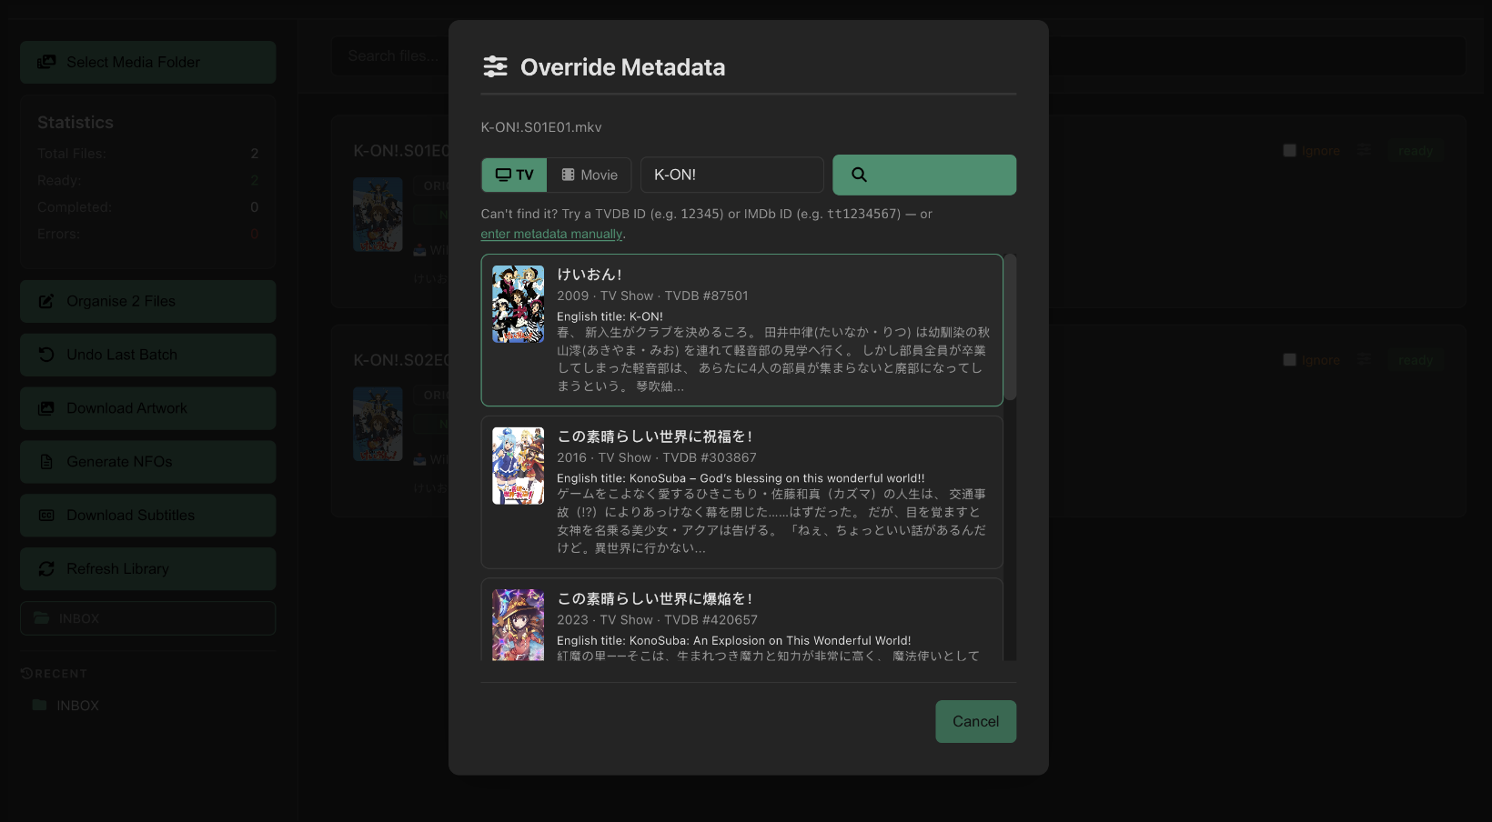Choose the KonoSuba 2016 TVDB #303867 result
The width and height of the screenshot is (1492, 822).
(741, 492)
